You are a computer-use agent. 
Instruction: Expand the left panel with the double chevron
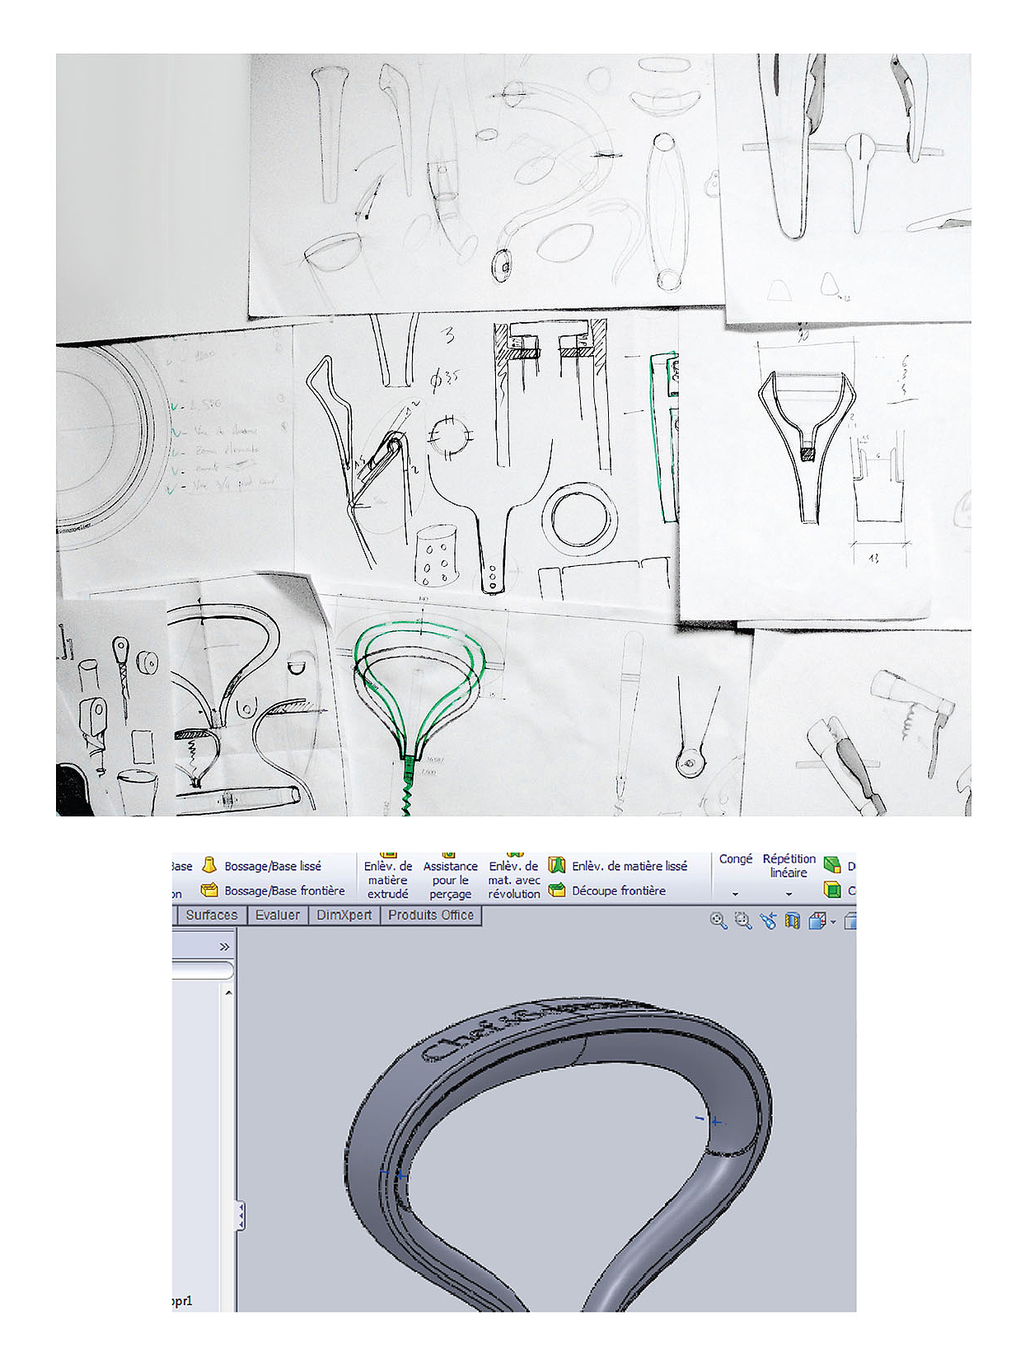pos(224,947)
